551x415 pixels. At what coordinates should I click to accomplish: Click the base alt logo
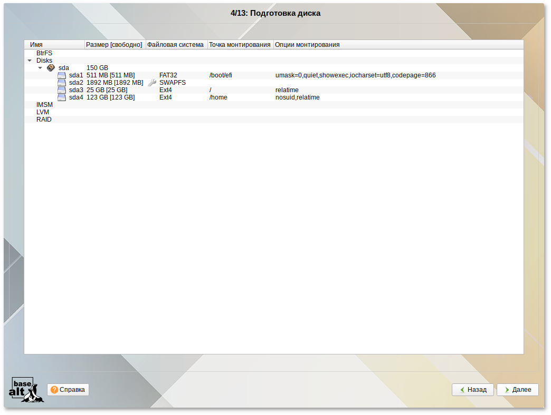coord(26,390)
